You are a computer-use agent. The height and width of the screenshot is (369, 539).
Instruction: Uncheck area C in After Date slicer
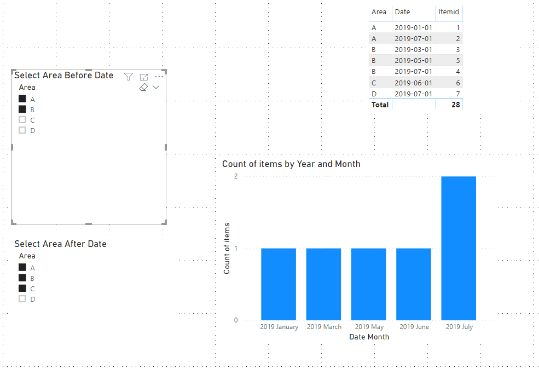[x=22, y=288]
